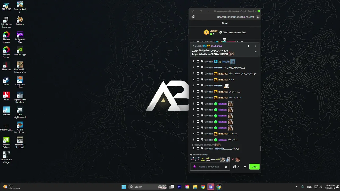Delete iisad772's "لا لا لا" message
The height and width of the screenshot is (191, 340).
point(194,80)
